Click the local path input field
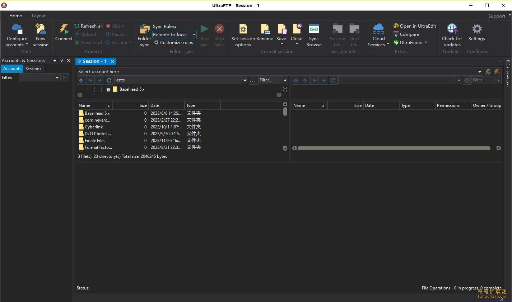Screen dimensions: 512x302 click(178, 80)
